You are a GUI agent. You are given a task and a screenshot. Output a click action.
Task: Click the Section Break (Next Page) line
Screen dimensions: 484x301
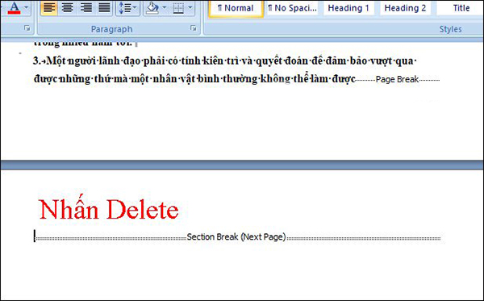[x=237, y=237]
